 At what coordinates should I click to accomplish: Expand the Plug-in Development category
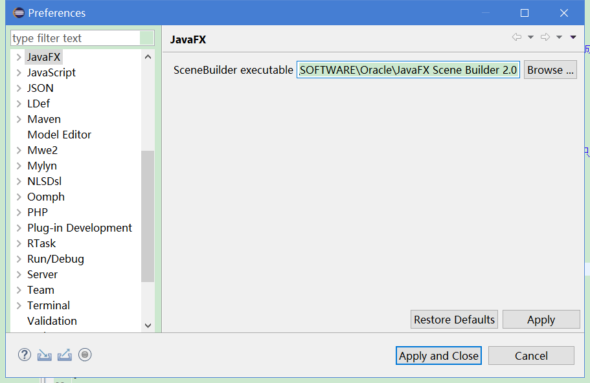pyautogui.click(x=19, y=228)
